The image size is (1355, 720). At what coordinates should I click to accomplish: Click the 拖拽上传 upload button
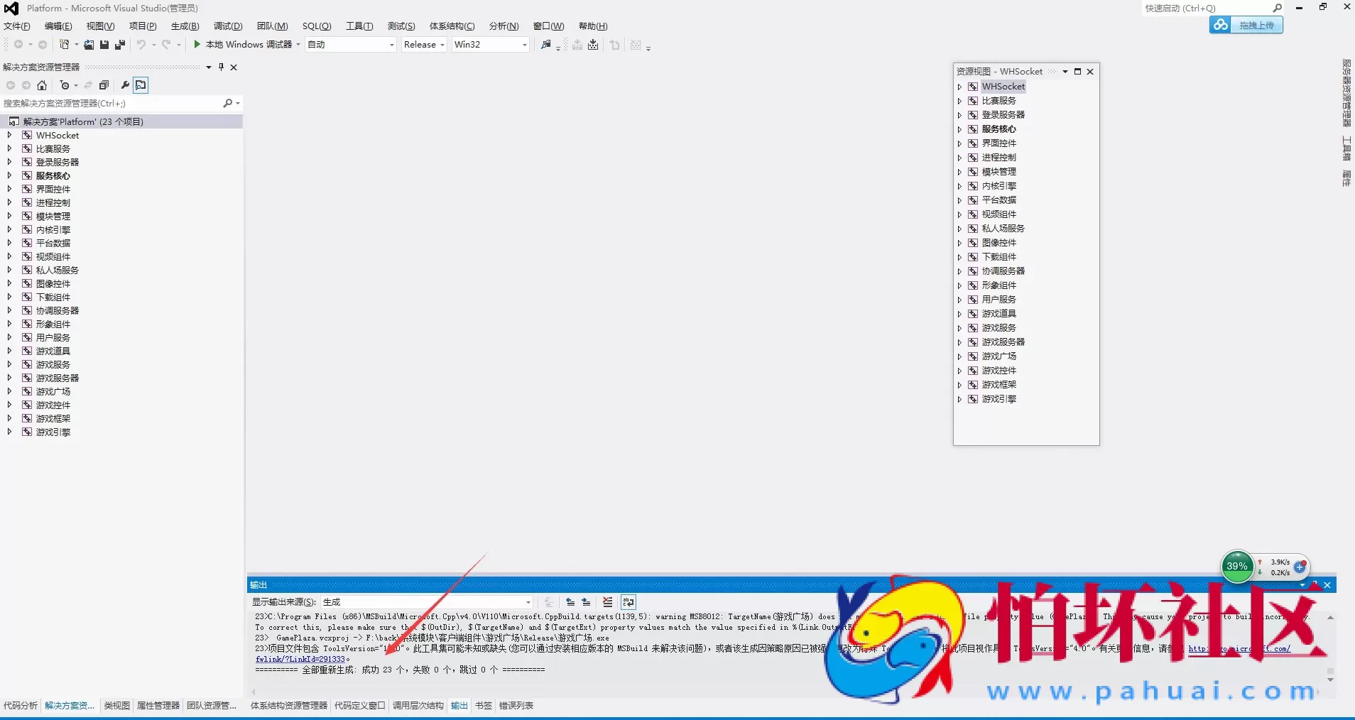pyautogui.click(x=1246, y=26)
